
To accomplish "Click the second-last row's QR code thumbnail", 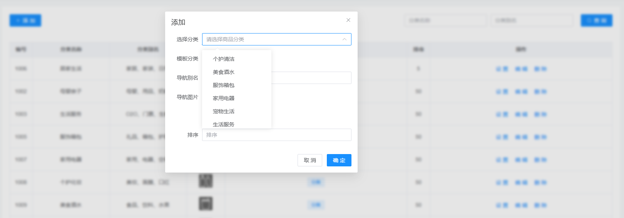I will [x=206, y=181].
